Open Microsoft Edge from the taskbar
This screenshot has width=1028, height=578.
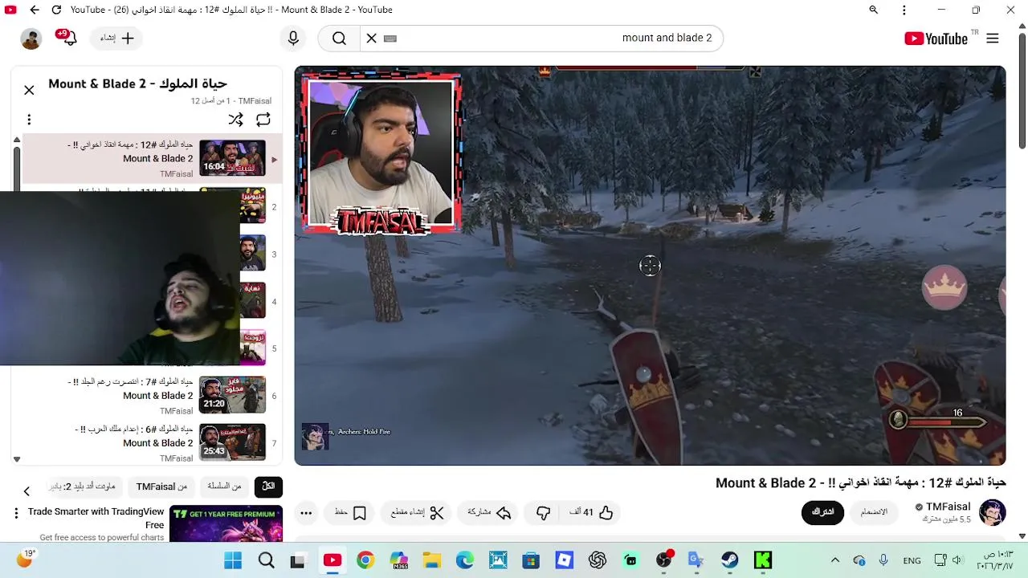pyautogui.click(x=465, y=560)
